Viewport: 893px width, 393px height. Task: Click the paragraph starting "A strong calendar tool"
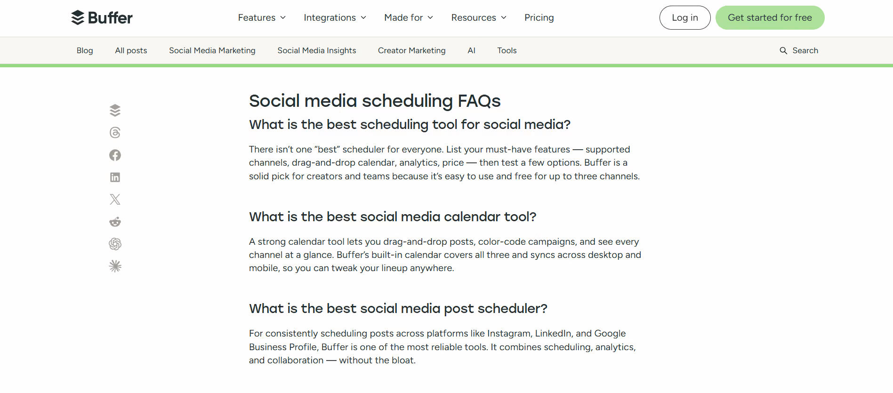445,255
